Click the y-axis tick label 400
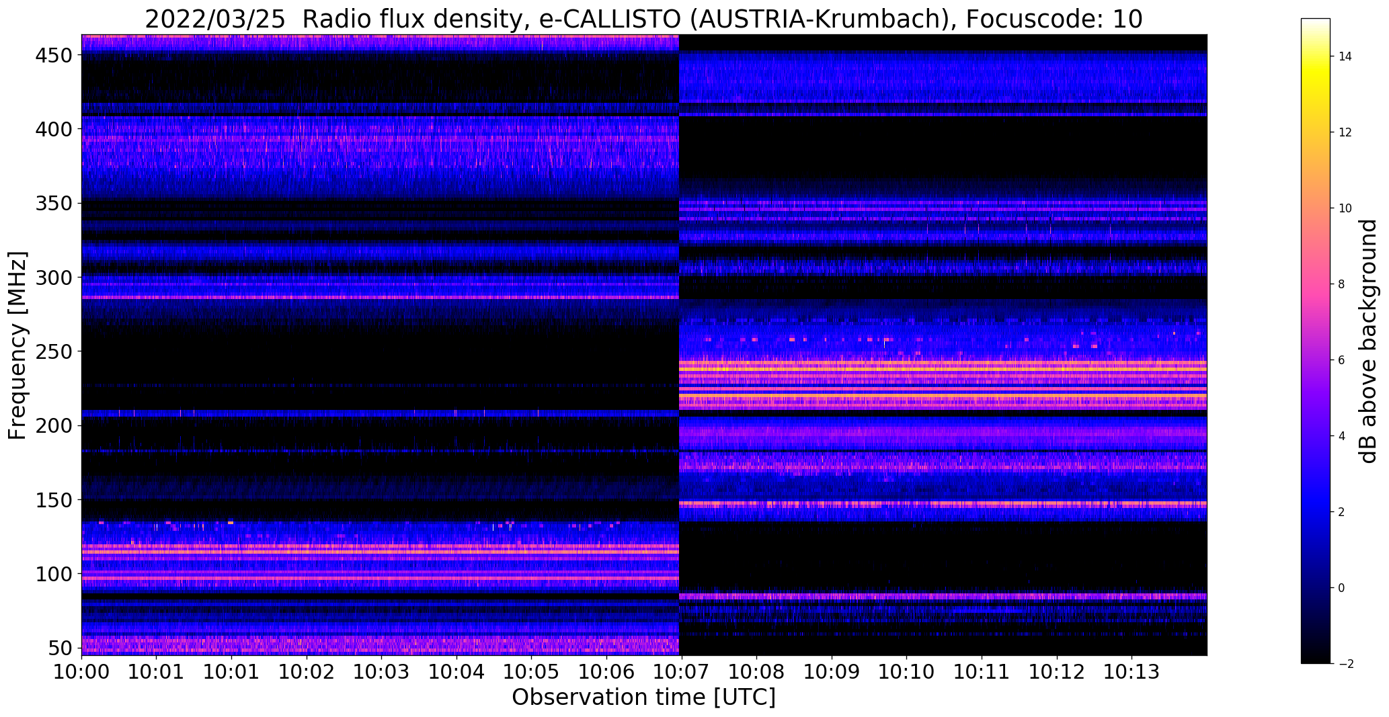This screenshot has height=717, width=1389. (53, 130)
